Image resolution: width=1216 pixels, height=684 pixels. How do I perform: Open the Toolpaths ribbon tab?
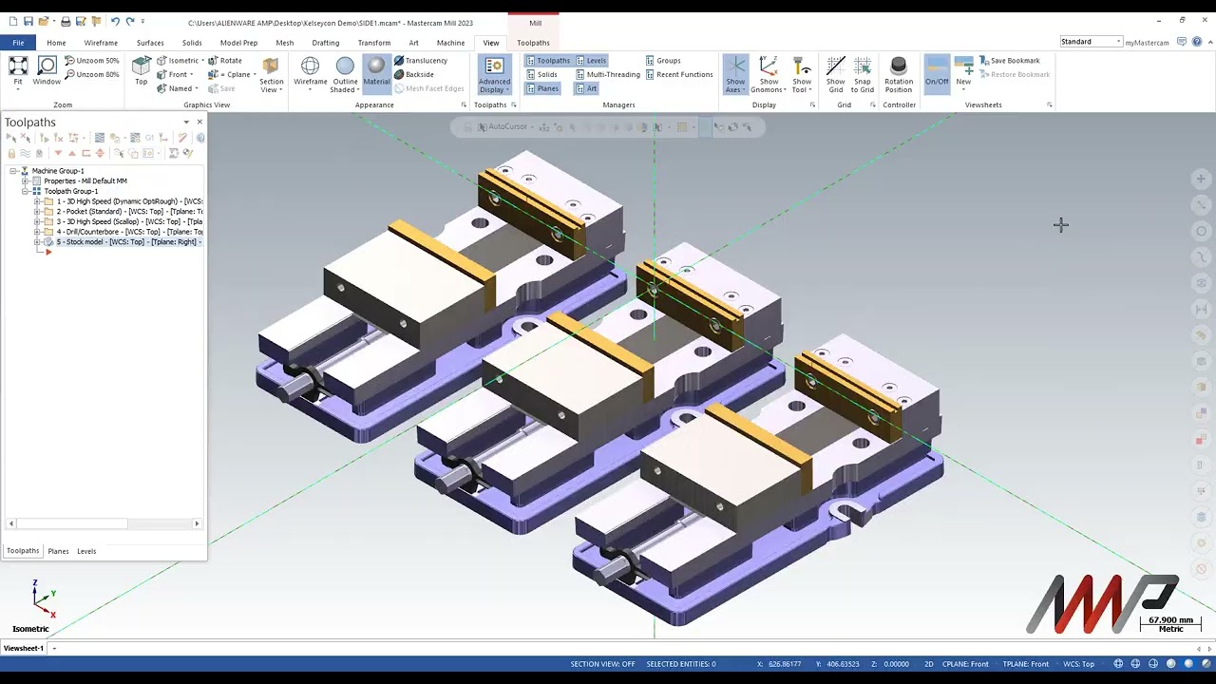(533, 43)
